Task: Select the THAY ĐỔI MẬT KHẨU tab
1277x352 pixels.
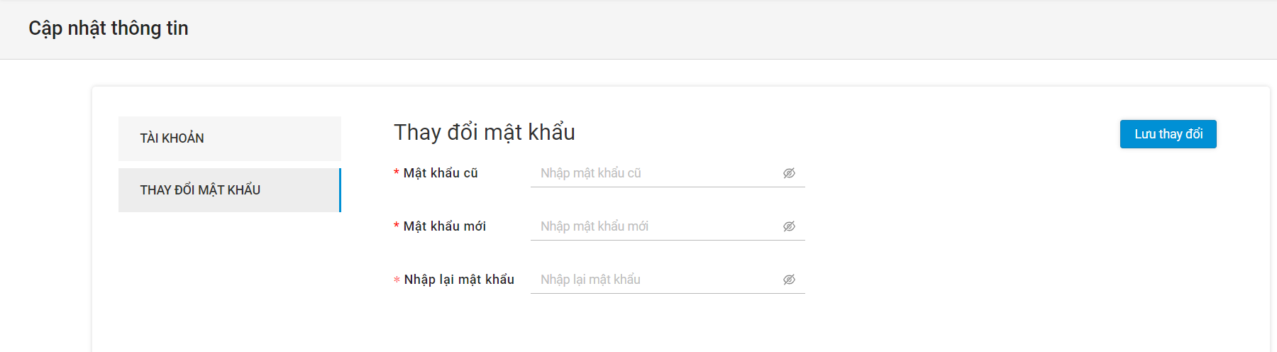Action: (x=230, y=190)
